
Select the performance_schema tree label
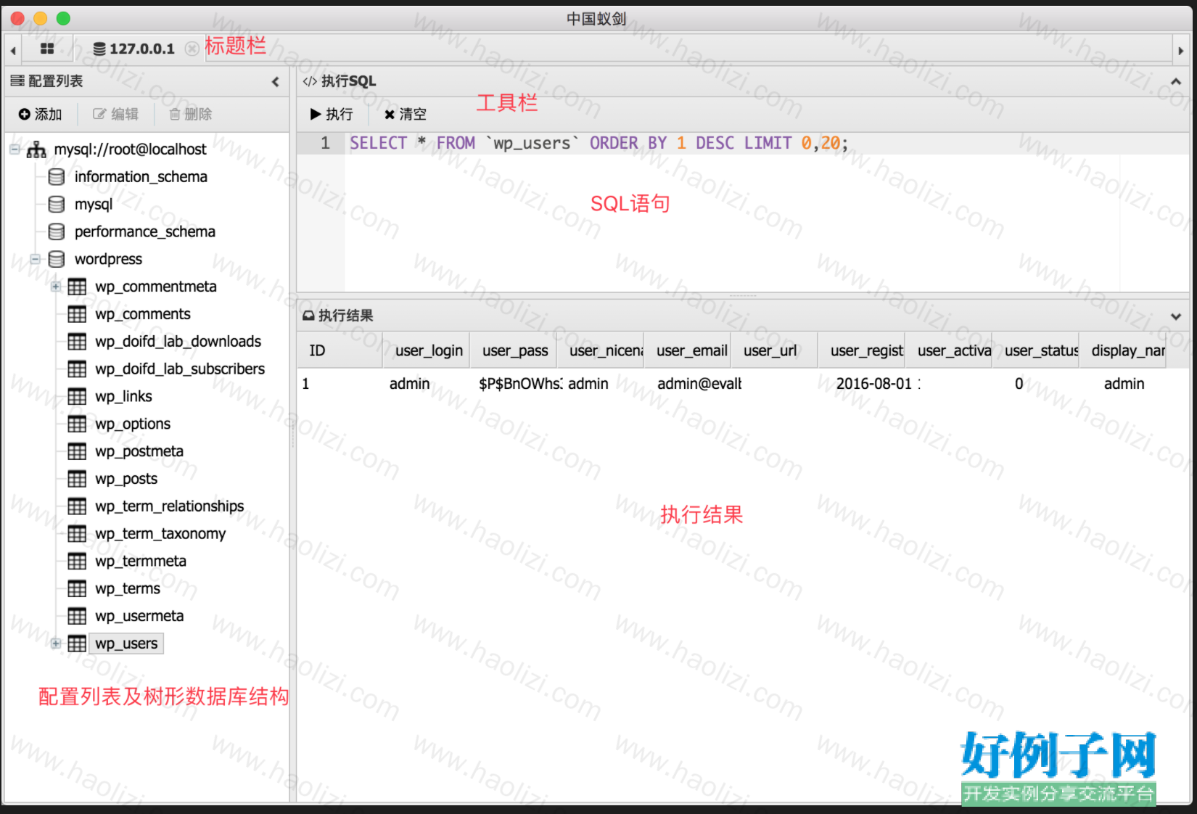145,231
